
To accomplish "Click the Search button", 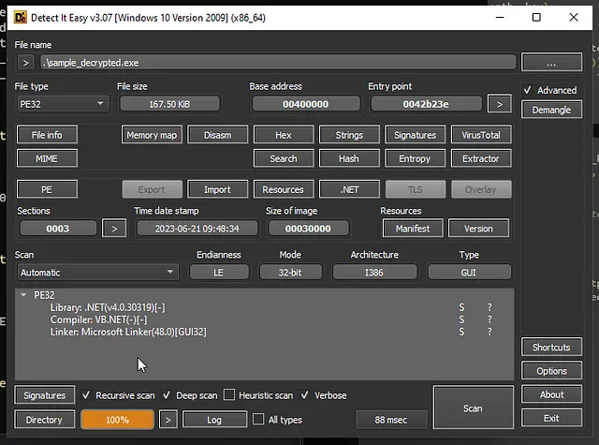I will [x=284, y=158].
